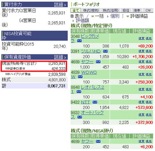Click the +573,600 profit value for NTT
This screenshot has width=155, height=151.
[x=144, y=107]
